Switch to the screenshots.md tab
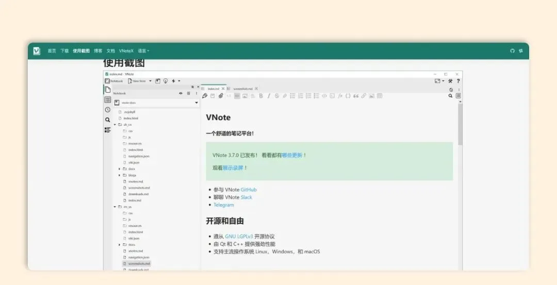This screenshot has width=557, height=285. (x=242, y=89)
